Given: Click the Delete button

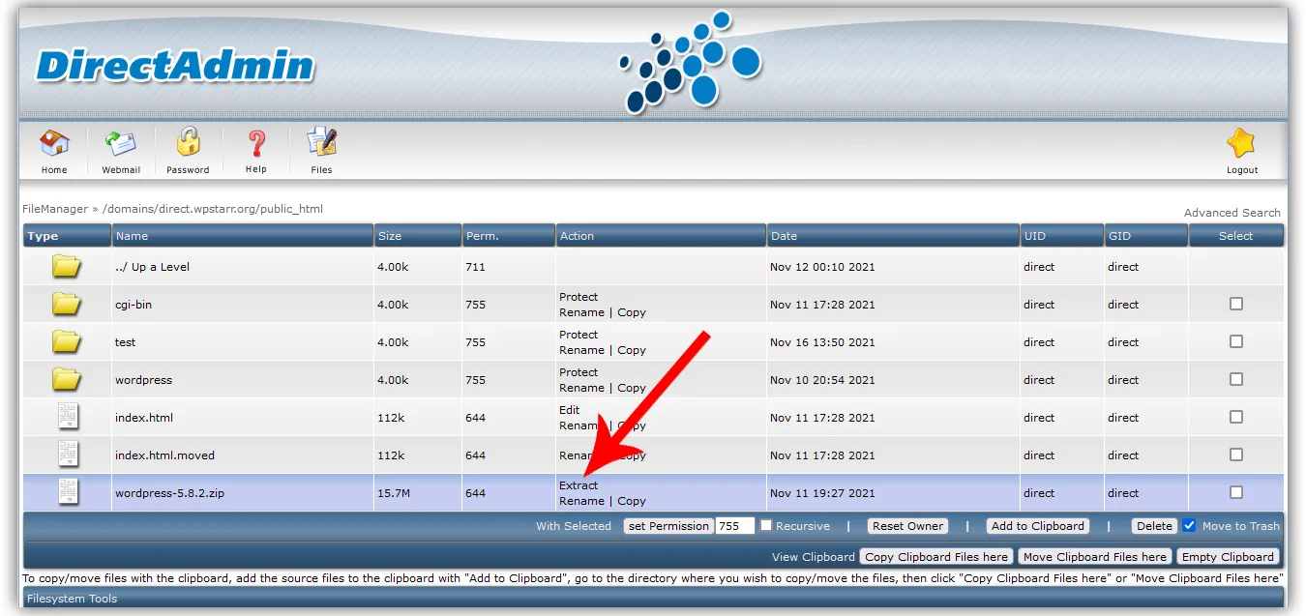Looking at the screenshot, I should [x=1154, y=526].
